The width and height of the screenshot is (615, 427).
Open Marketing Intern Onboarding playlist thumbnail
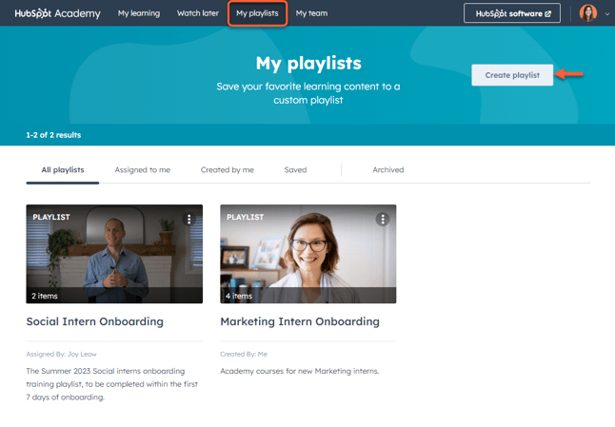[307, 254]
